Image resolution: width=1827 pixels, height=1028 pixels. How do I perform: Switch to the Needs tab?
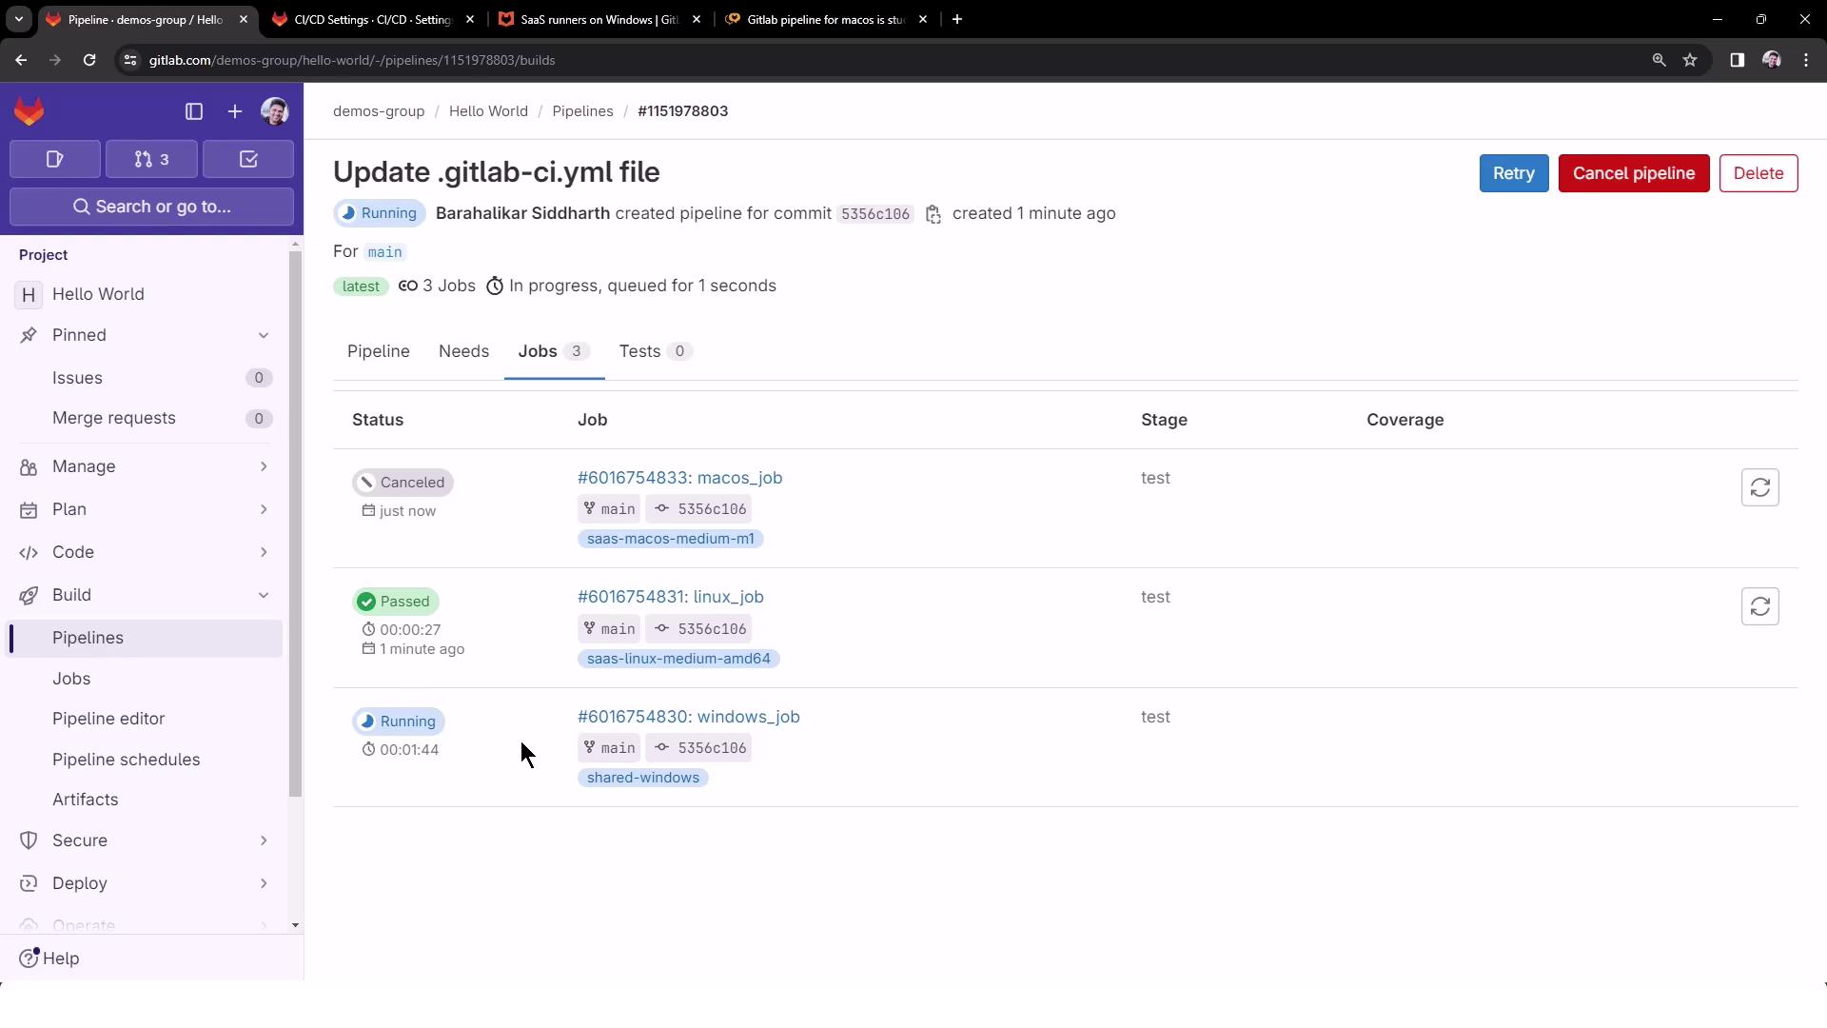tap(463, 351)
